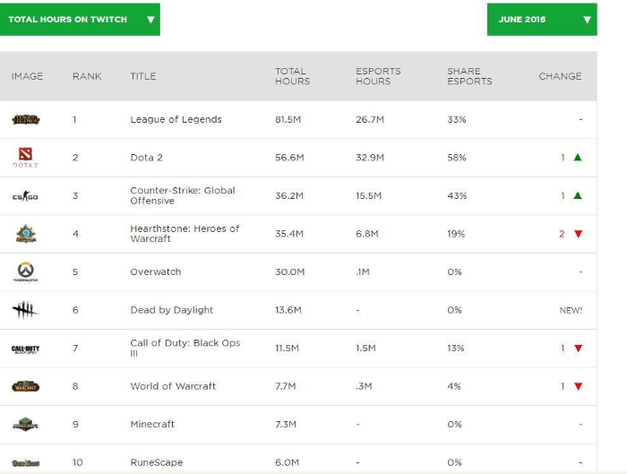Click the green up arrow in Dota 2 row
Screen dimensions: 627x474
coord(578,157)
